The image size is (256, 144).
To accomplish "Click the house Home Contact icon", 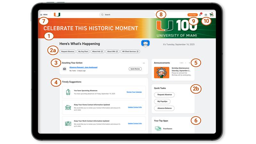I will tap(68, 107).
